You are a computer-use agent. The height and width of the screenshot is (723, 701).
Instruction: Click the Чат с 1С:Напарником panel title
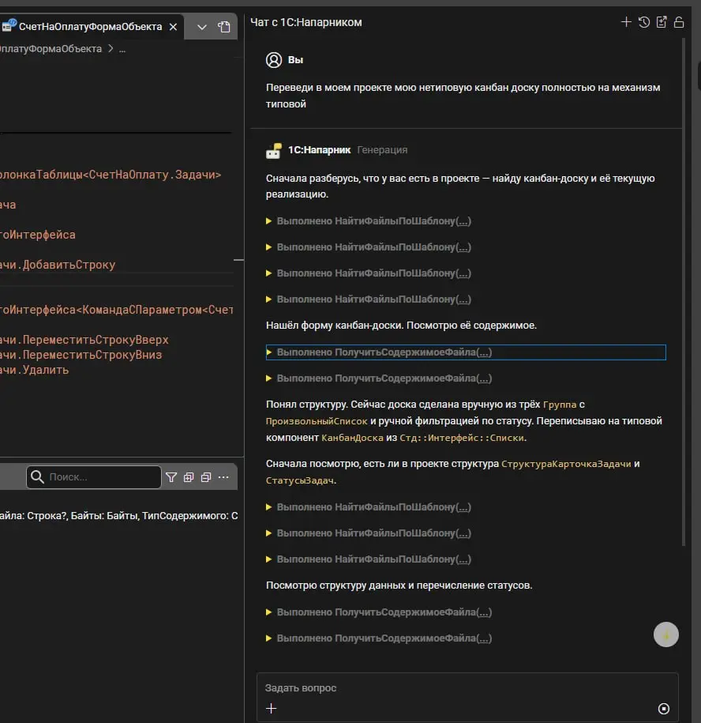[306, 22]
